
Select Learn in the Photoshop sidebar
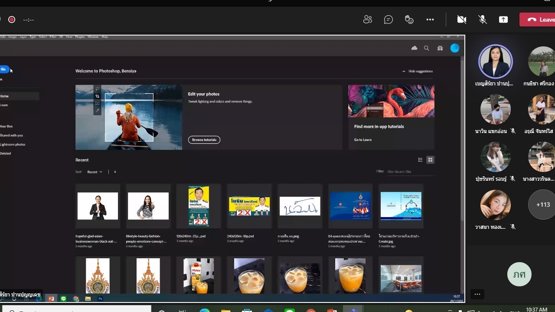pyautogui.click(x=4, y=105)
